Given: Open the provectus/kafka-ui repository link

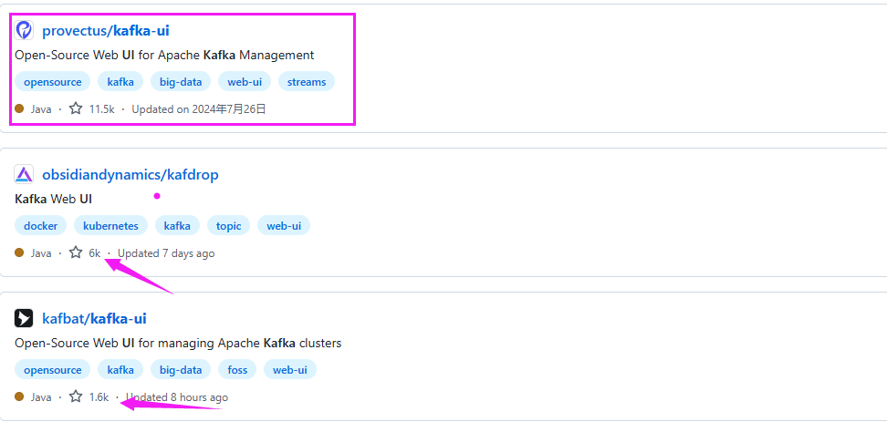Looking at the screenshot, I should tap(106, 30).
